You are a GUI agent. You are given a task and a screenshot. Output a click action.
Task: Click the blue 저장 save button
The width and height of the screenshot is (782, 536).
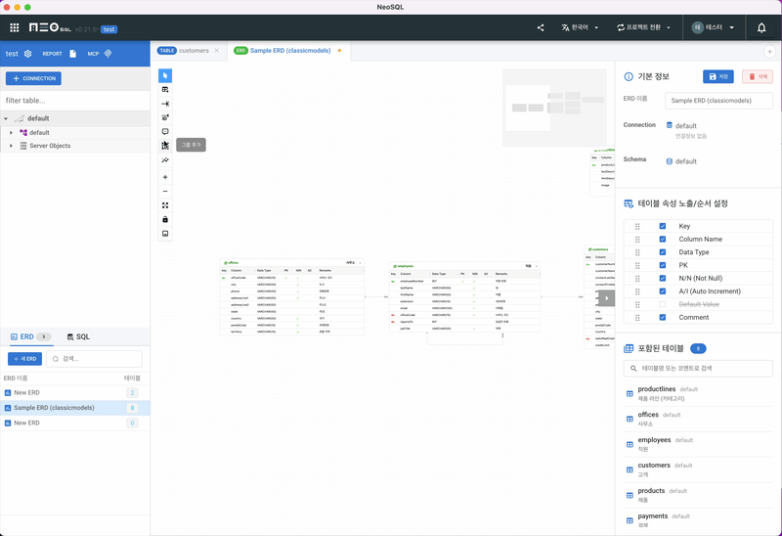pos(718,76)
